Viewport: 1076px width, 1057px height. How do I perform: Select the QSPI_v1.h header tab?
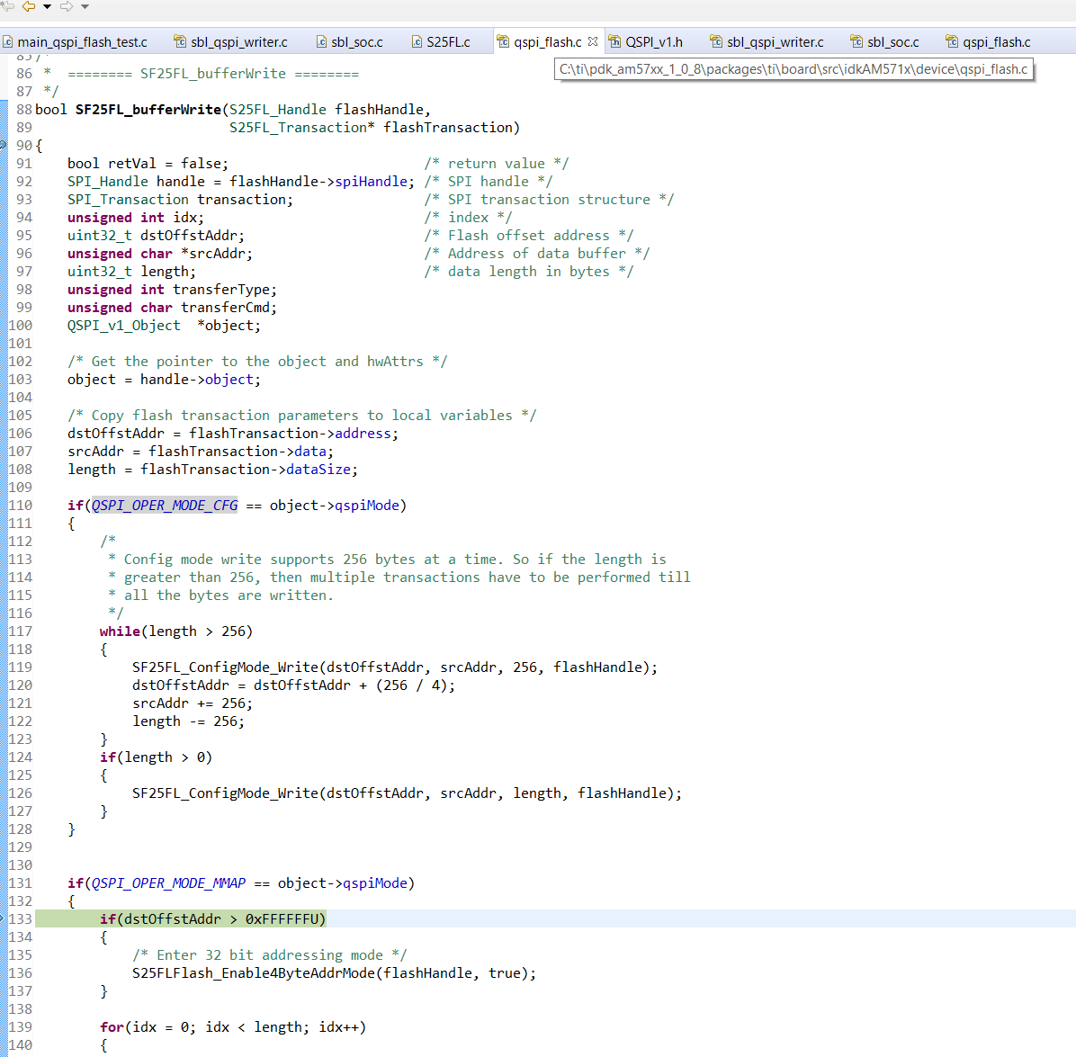[x=654, y=42]
